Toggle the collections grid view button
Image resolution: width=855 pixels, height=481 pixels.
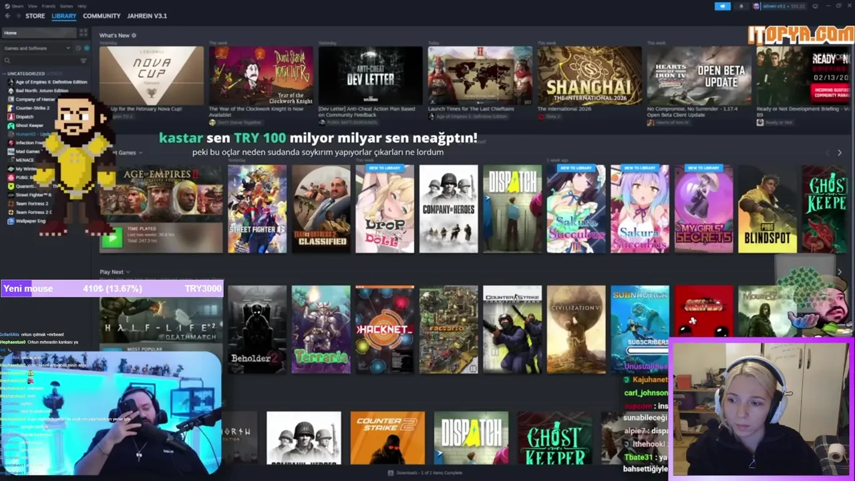coord(83,33)
